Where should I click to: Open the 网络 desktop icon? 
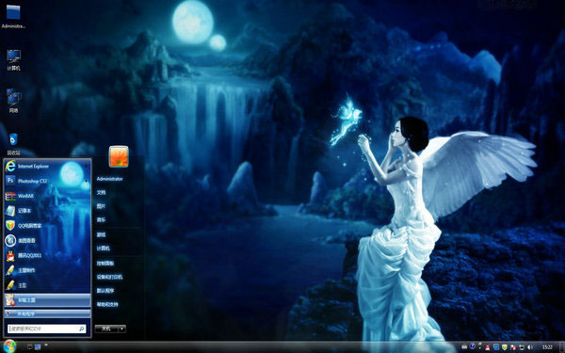pyautogui.click(x=13, y=101)
